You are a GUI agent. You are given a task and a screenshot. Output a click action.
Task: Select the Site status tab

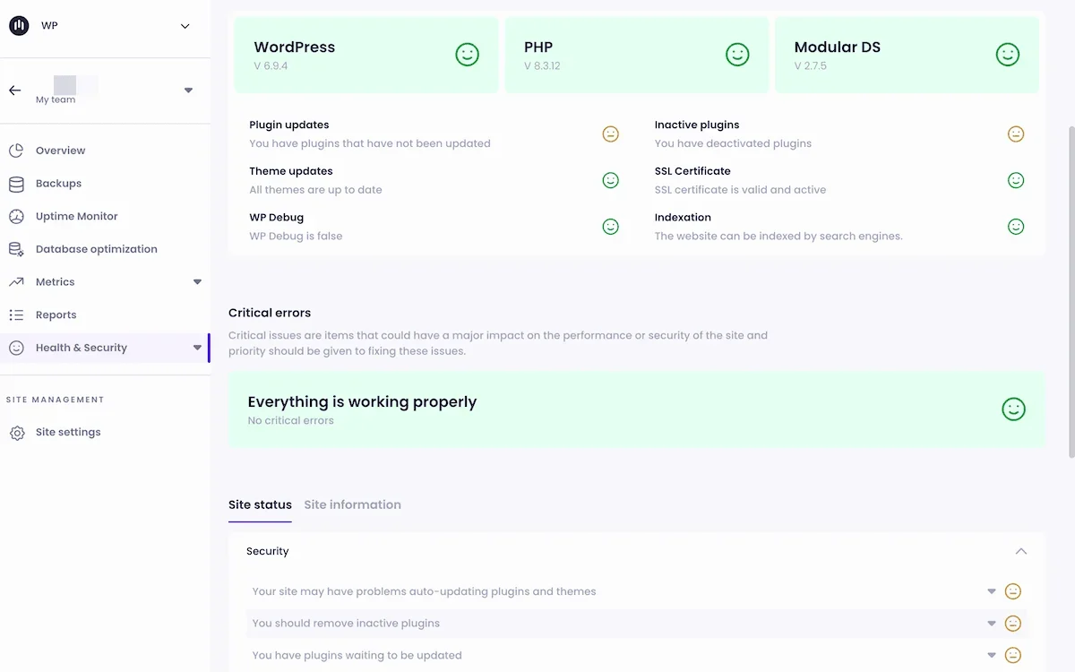(260, 505)
